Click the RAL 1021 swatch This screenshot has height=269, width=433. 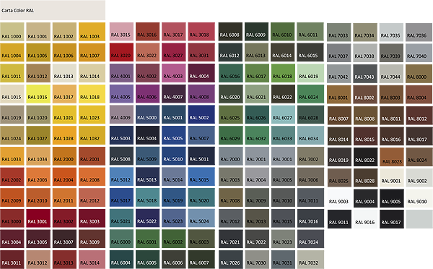click(x=64, y=114)
